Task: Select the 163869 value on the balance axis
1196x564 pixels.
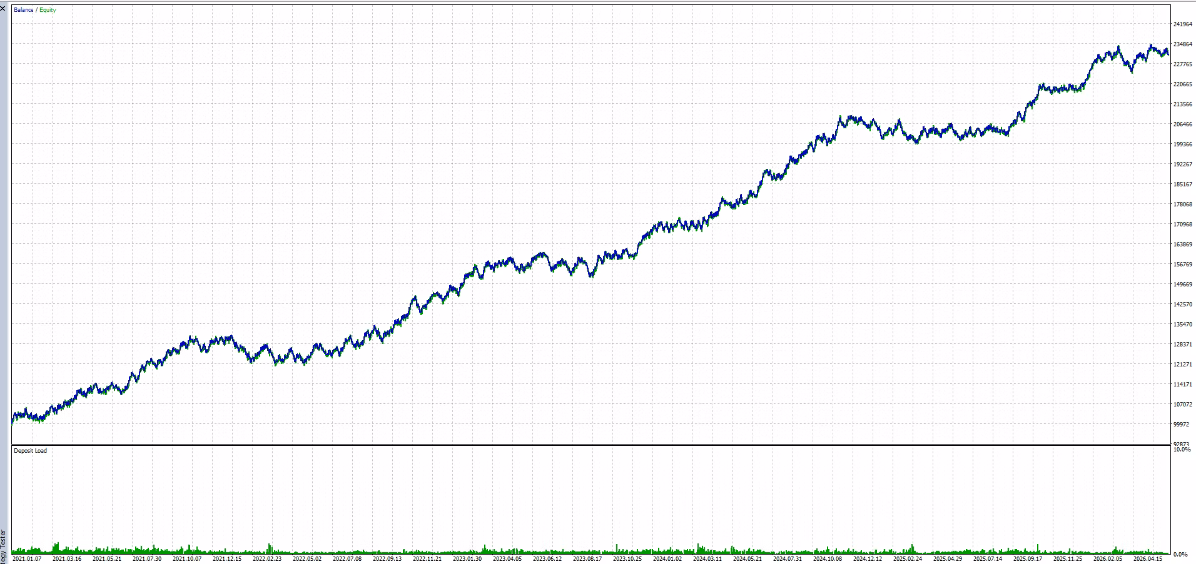Action: [1182, 244]
